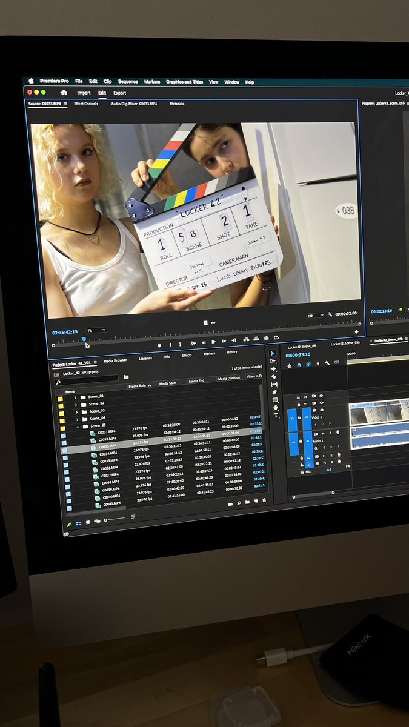Click Mark In in Source monitor
Image resolution: width=409 pixels, height=727 pixels.
[x=170, y=344]
